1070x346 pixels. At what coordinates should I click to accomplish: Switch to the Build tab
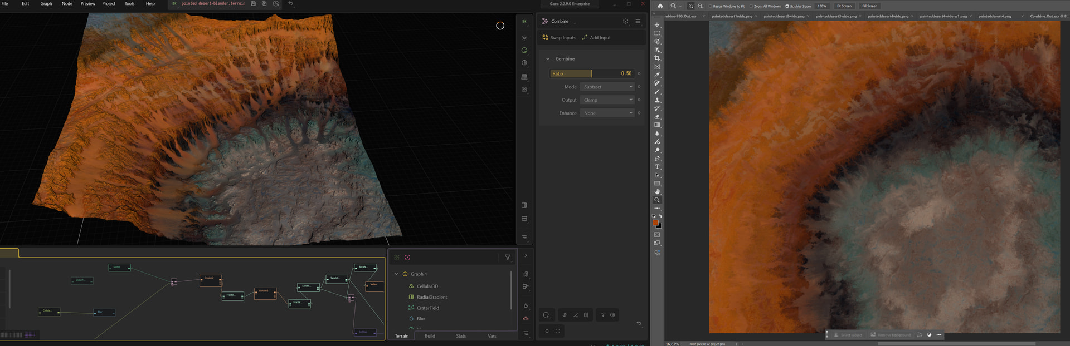click(430, 336)
